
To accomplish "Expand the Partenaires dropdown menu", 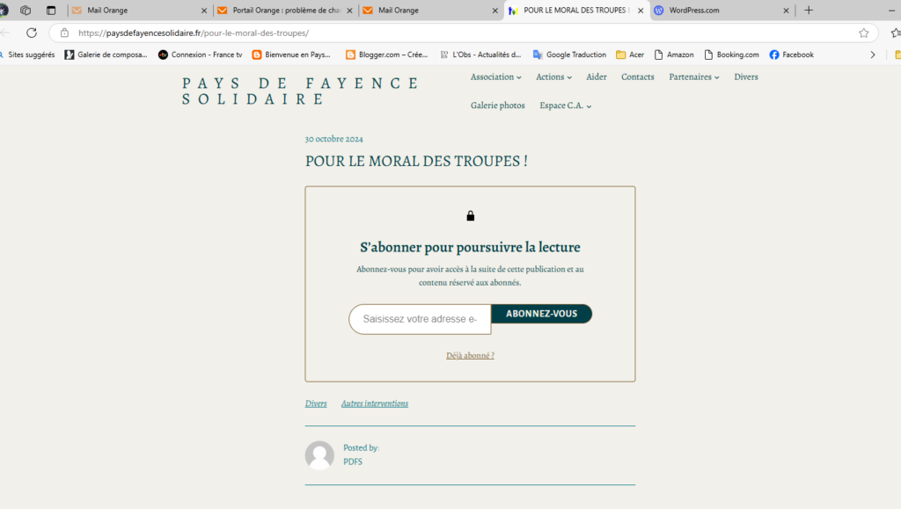I will click(x=693, y=77).
